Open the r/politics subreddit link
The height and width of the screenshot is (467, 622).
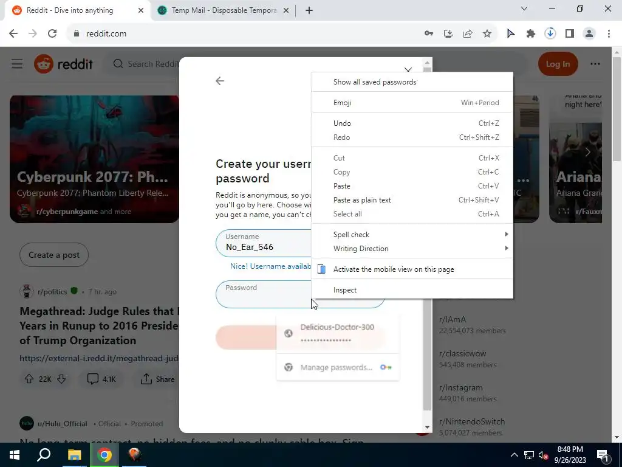tap(52, 292)
